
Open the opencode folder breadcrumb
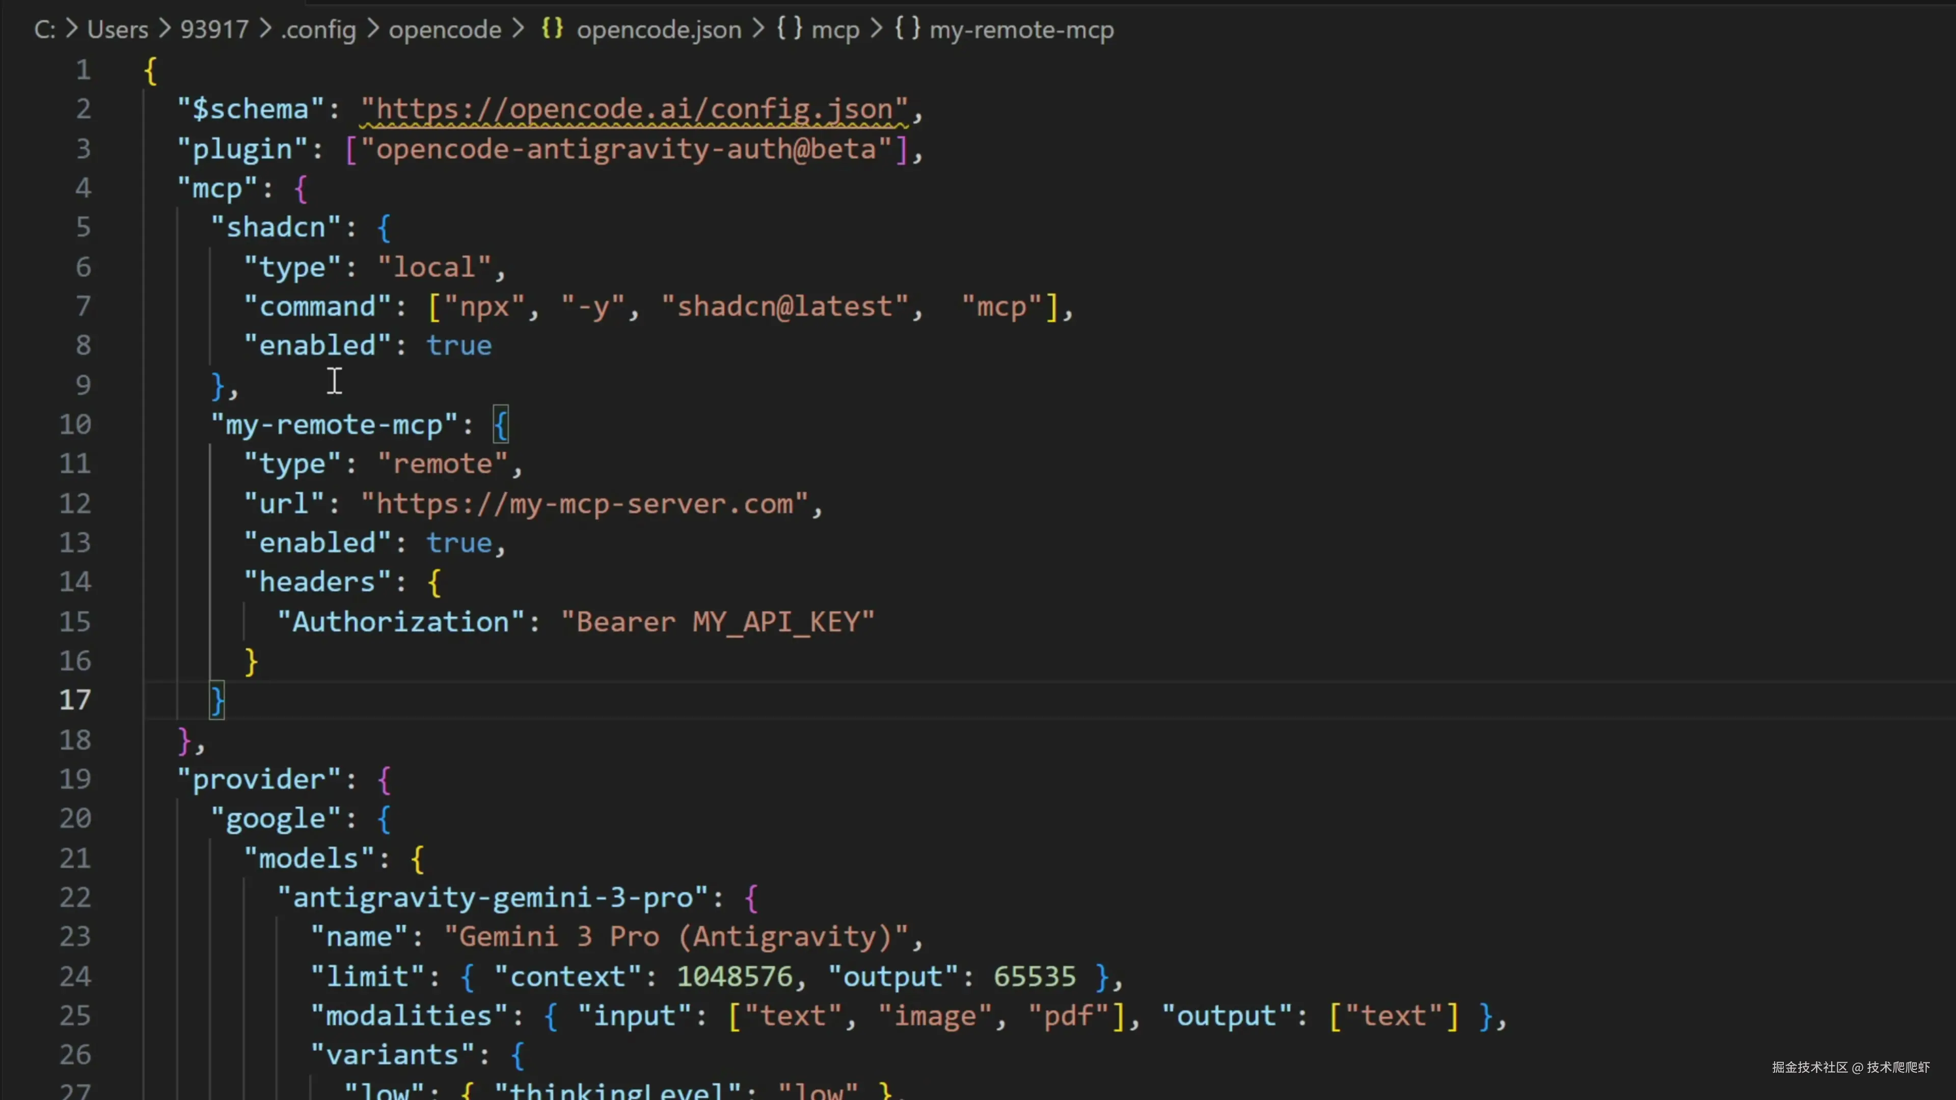click(x=445, y=30)
